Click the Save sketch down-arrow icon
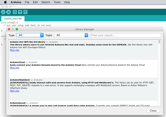Screen dimensions: 166x117 point(25,12)
